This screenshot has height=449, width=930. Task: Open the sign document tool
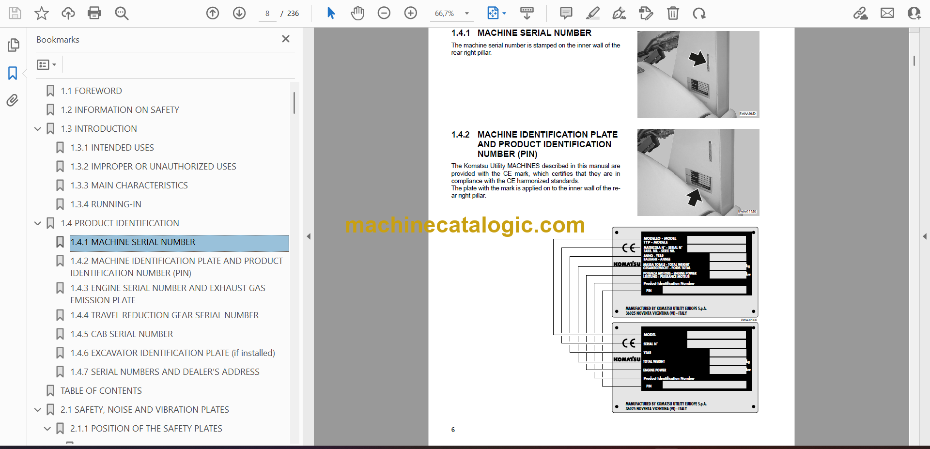(619, 13)
